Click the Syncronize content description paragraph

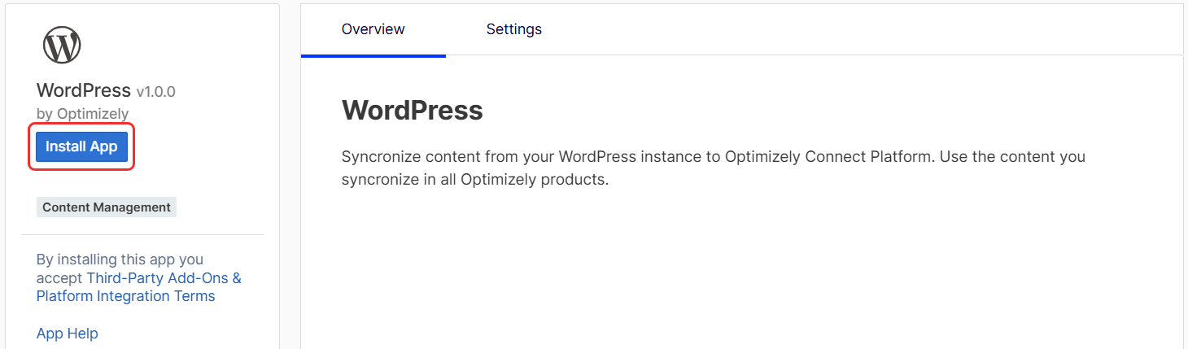tap(714, 168)
